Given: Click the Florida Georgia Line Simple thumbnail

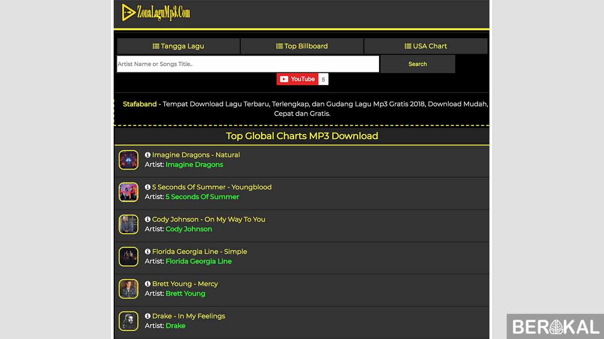Looking at the screenshot, I should (129, 256).
